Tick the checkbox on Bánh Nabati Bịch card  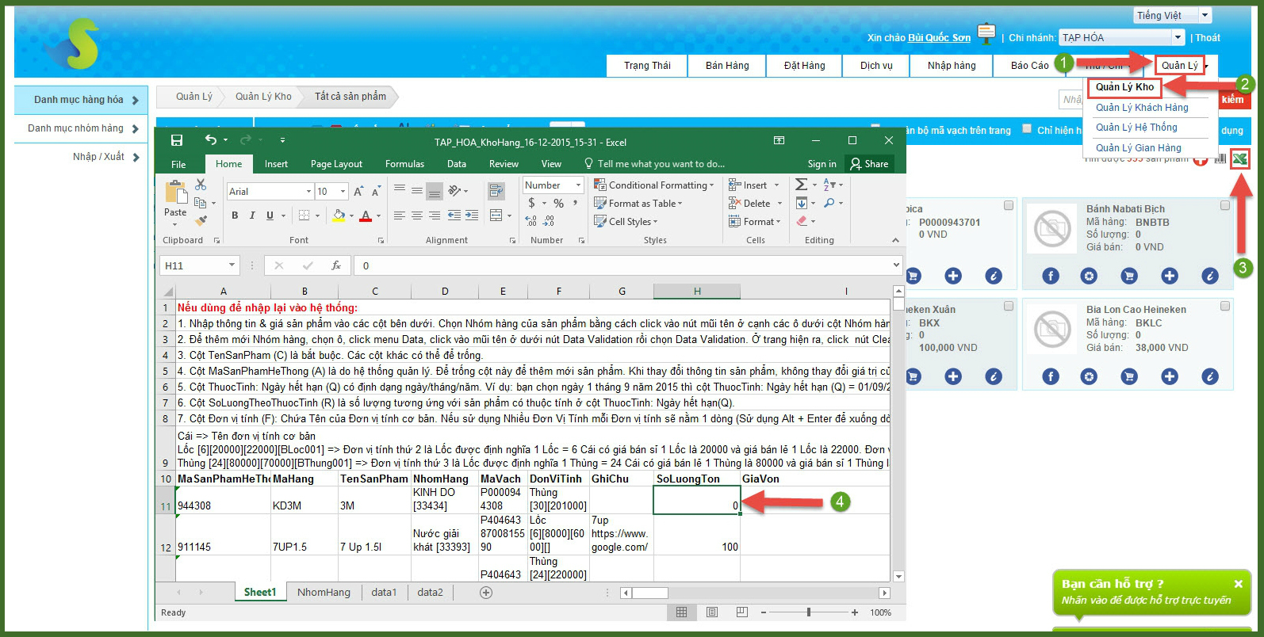(x=1225, y=205)
